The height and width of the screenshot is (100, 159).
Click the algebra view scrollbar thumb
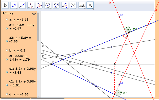coord(38,27)
